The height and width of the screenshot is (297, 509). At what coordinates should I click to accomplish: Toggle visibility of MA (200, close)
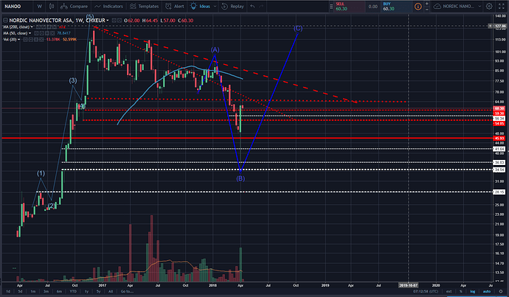38,27
